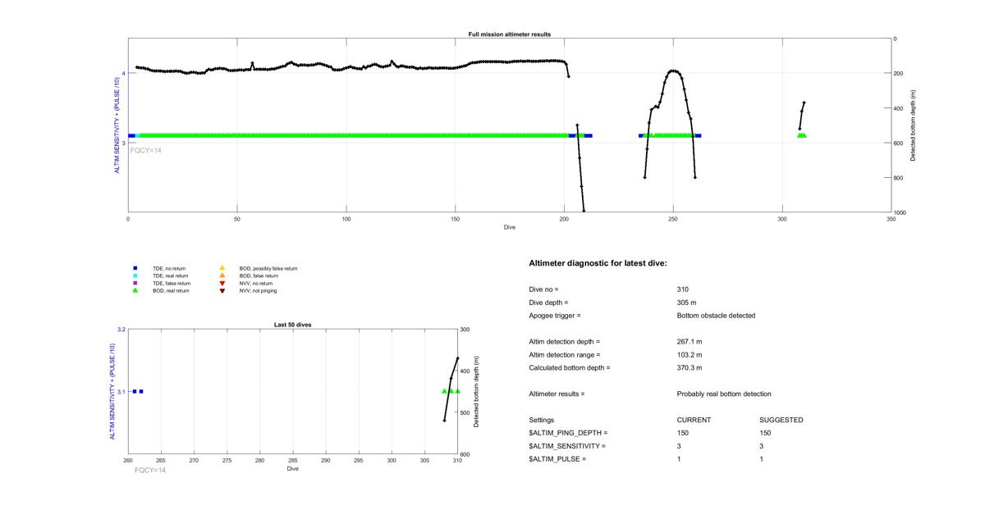Click the 'Last 50 dives' plot title
The width and height of the screenshot is (985, 510).
click(x=293, y=326)
